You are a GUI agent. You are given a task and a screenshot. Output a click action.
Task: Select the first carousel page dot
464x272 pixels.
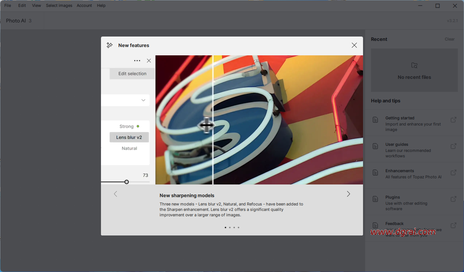coord(225,228)
